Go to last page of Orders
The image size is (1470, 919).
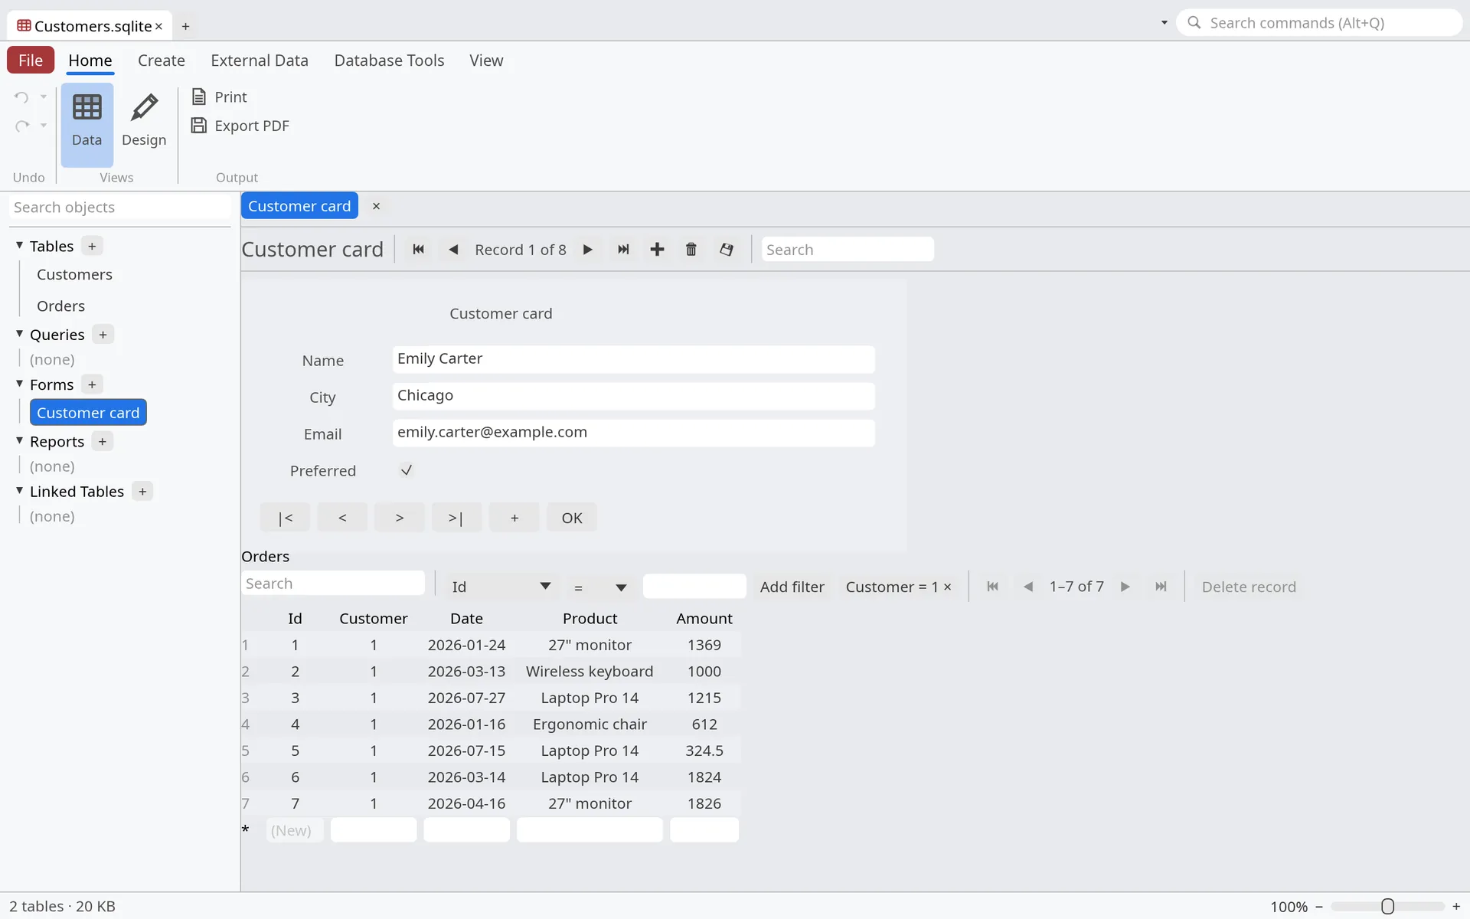click(1161, 587)
